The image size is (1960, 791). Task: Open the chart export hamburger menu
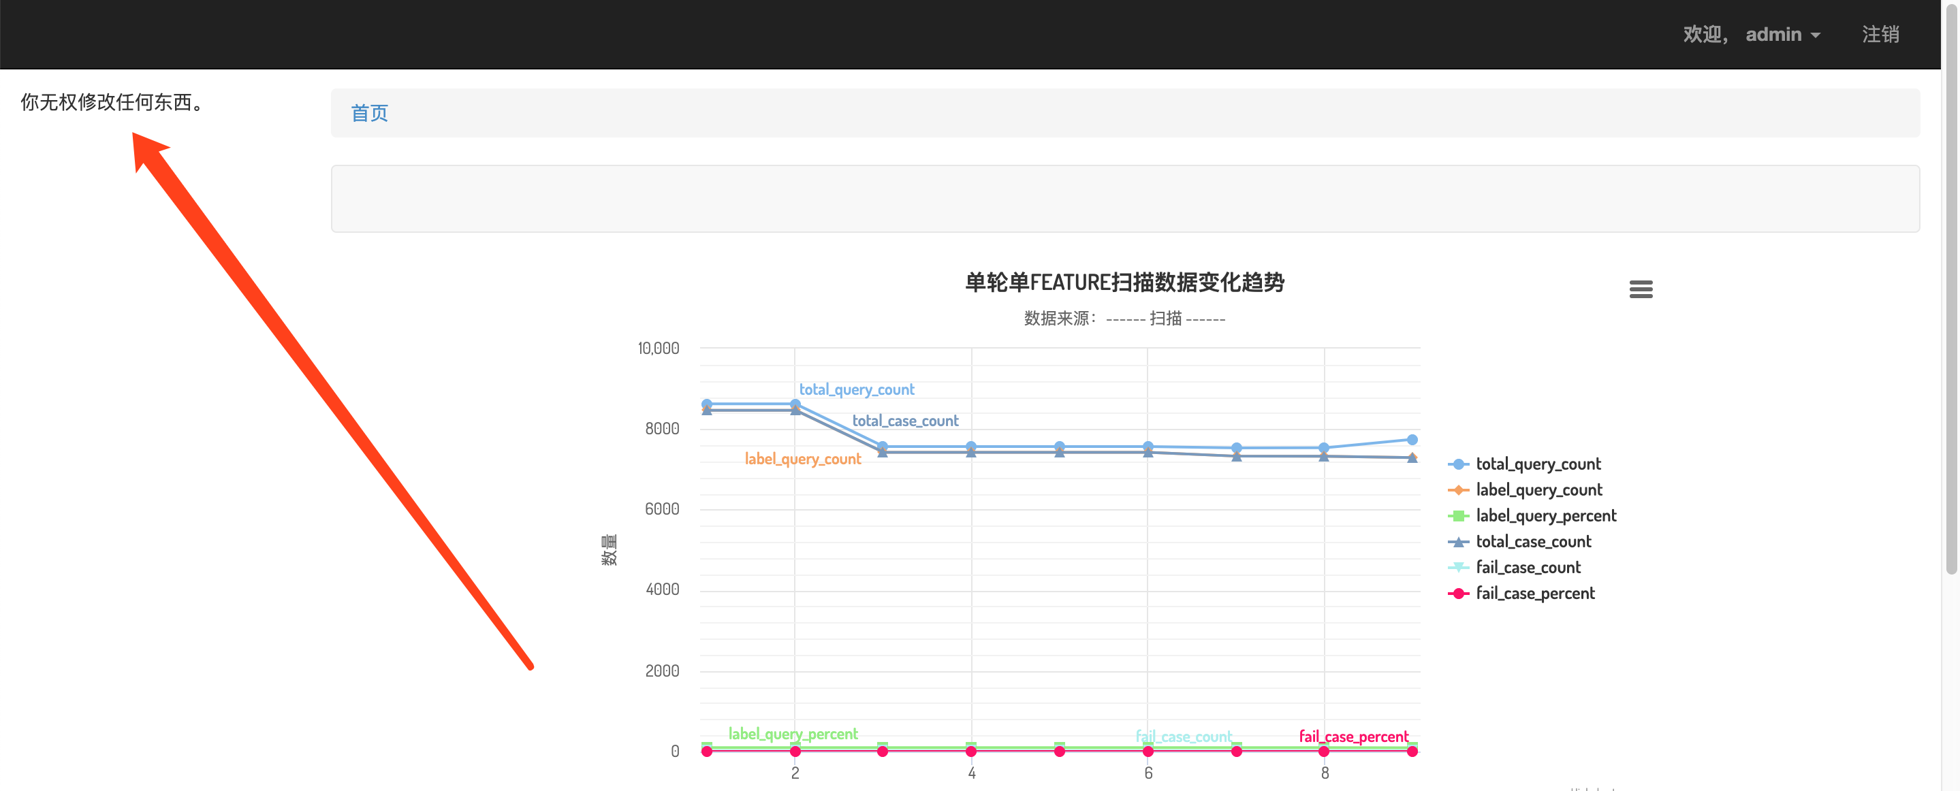pos(1641,289)
